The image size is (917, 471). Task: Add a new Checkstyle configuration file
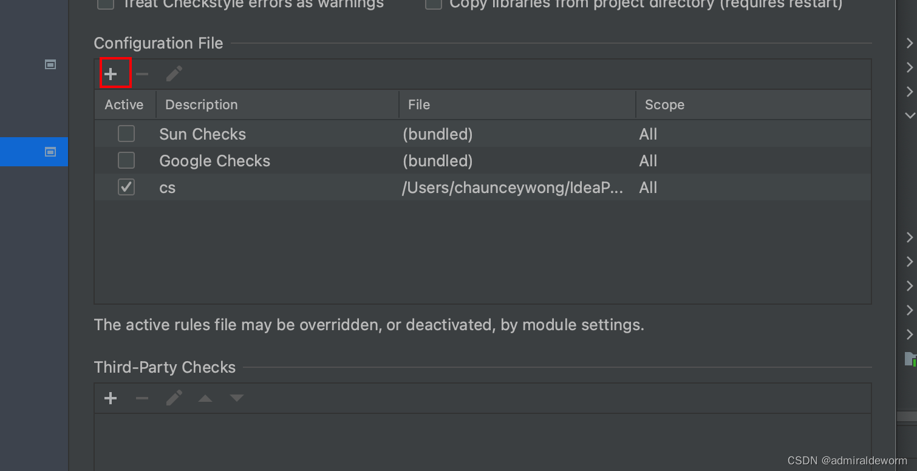tap(111, 74)
